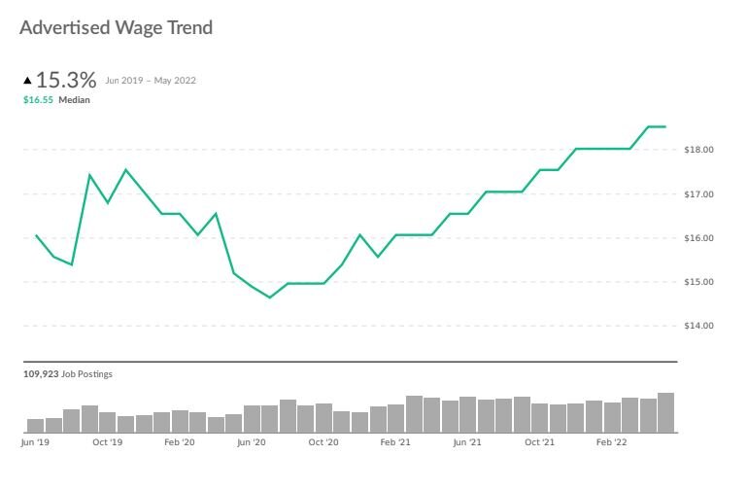The width and height of the screenshot is (748, 490).
Task: Click the Jun '21 x-axis label
Action: pos(467,442)
